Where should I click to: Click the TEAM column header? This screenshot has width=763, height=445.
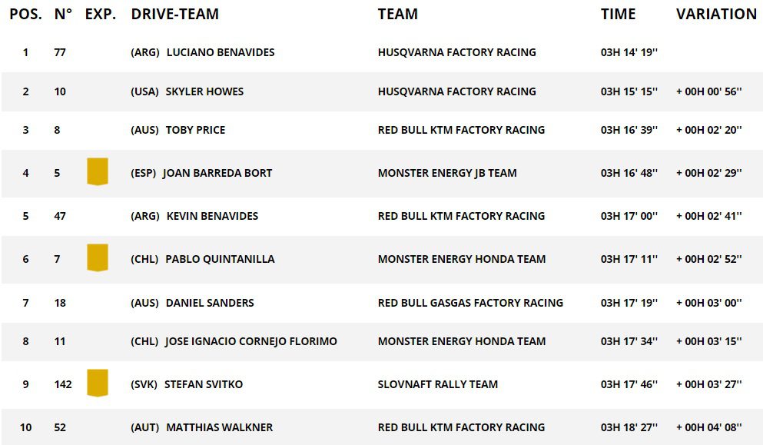tap(397, 14)
